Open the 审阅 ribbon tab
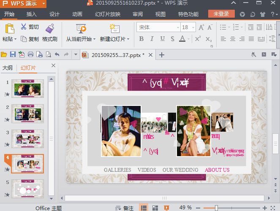 (138, 14)
